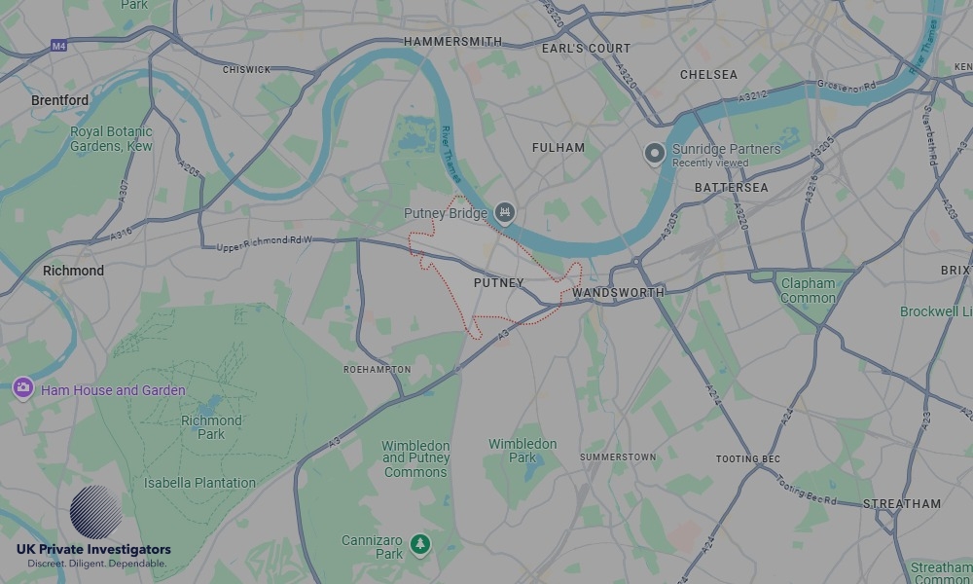
Task: Click the HAMMERSMITH label
Action: click(453, 42)
